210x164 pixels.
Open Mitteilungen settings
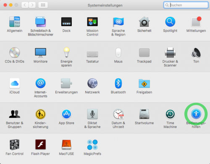pyautogui.click(x=196, y=22)
